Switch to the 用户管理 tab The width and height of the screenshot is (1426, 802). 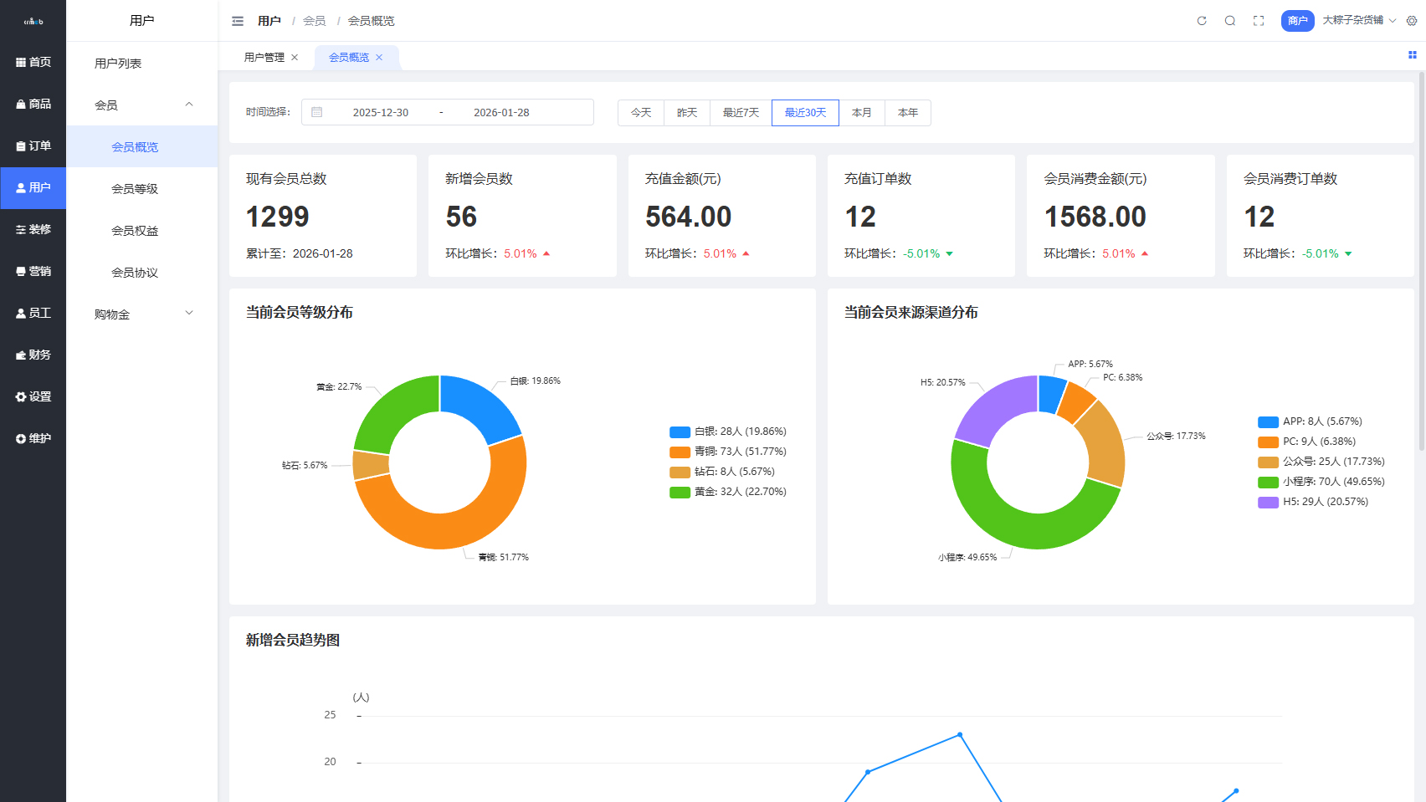click(x=264, y=58)
